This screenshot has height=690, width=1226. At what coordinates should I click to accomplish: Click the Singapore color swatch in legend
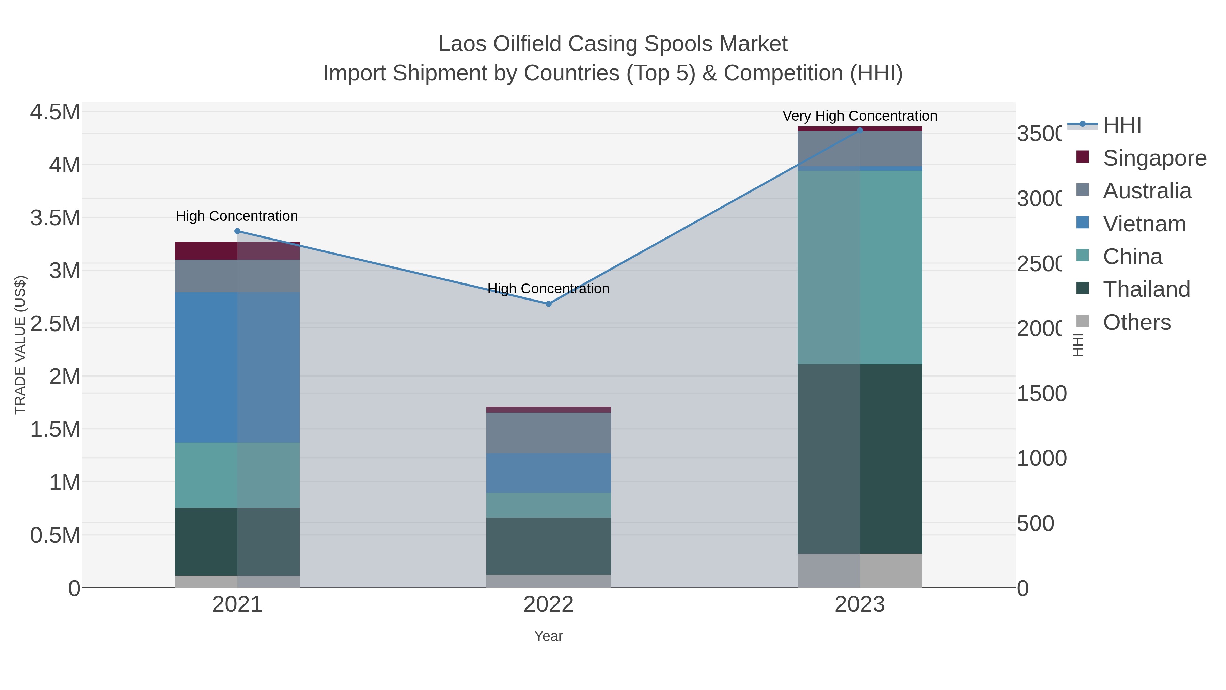pyautogui.click(x=1083, y=157)
